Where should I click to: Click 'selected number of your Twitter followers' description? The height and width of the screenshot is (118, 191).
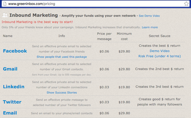coord(62,105)
